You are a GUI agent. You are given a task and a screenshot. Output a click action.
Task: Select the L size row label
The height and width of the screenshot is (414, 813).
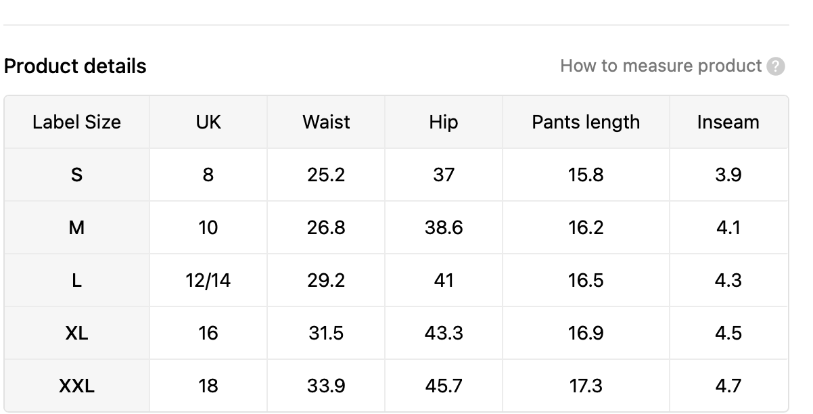(76, 280)
